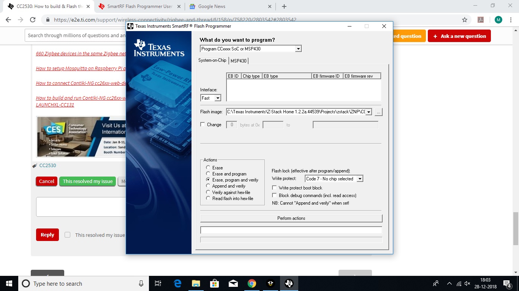The image size is (519, 291).
Task: Open the CC2530 tag link
Action: (47, 165)
